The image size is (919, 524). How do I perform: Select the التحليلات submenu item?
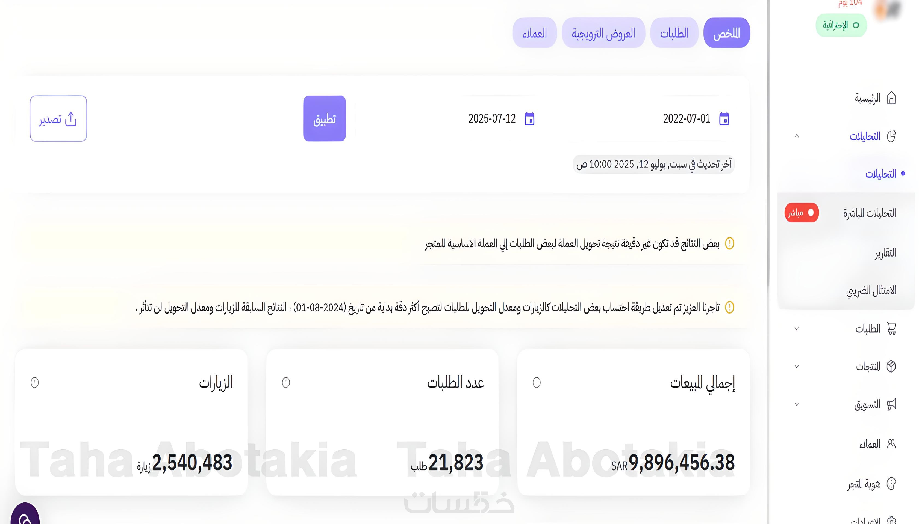(880, 174)
